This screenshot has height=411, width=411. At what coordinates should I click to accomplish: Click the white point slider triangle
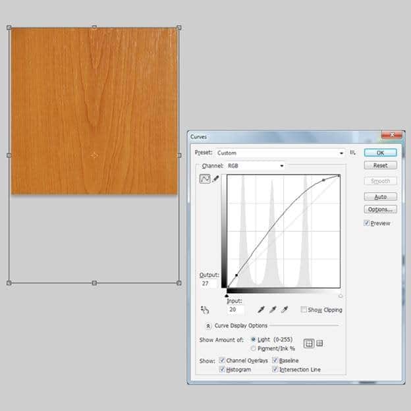[x=340, y=296]
